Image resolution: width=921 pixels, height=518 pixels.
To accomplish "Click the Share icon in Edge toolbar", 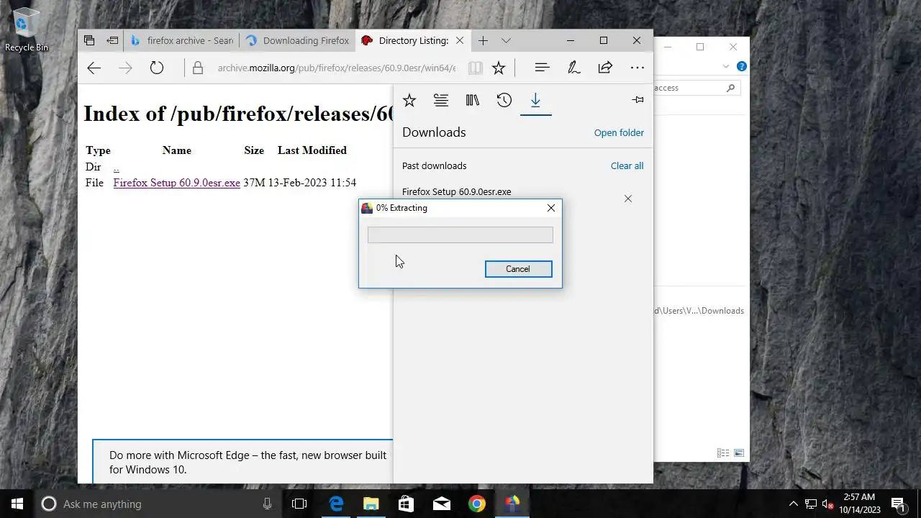I will coord(605,68).
